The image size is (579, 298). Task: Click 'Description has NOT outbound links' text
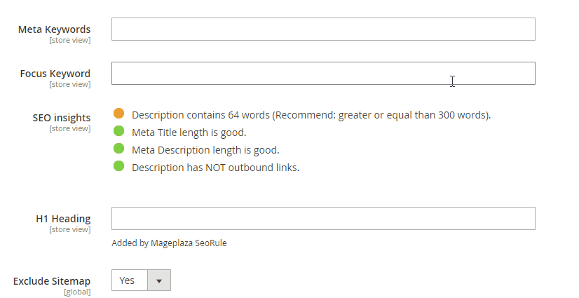click(x=215, y=167)
